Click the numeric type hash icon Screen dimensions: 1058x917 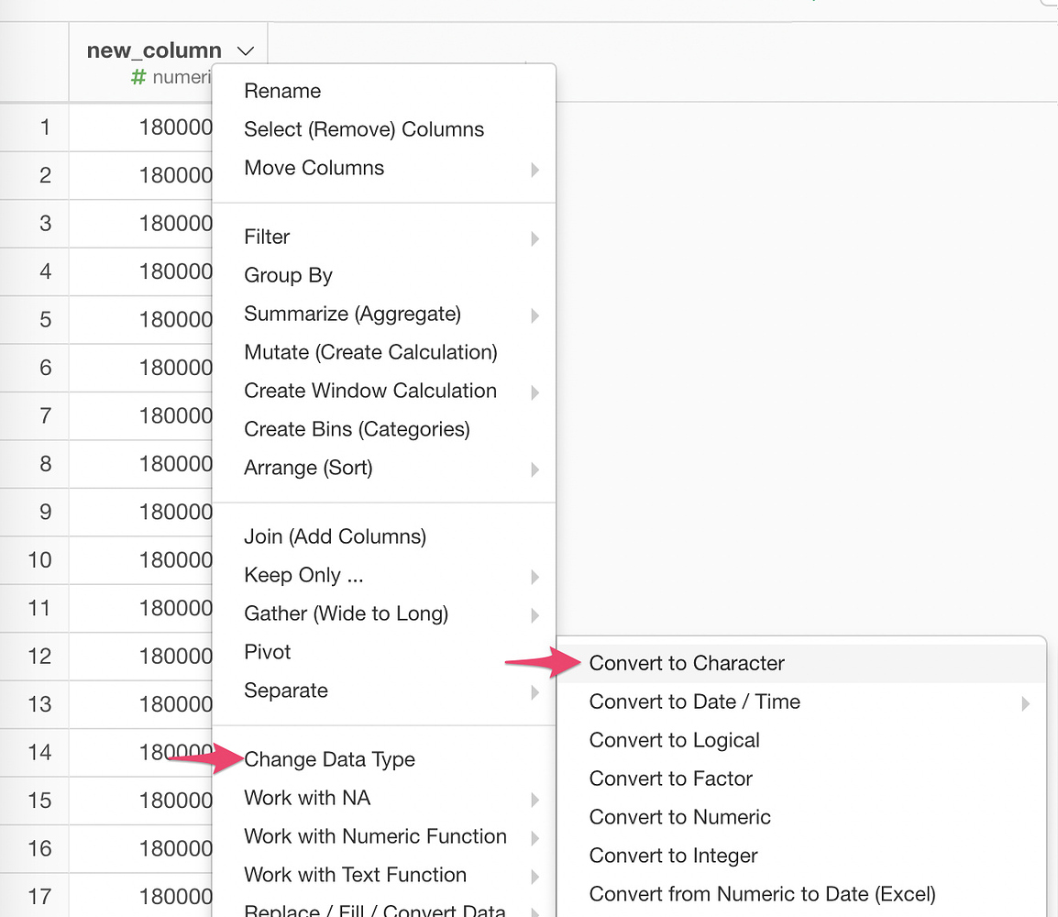(138, 78)
